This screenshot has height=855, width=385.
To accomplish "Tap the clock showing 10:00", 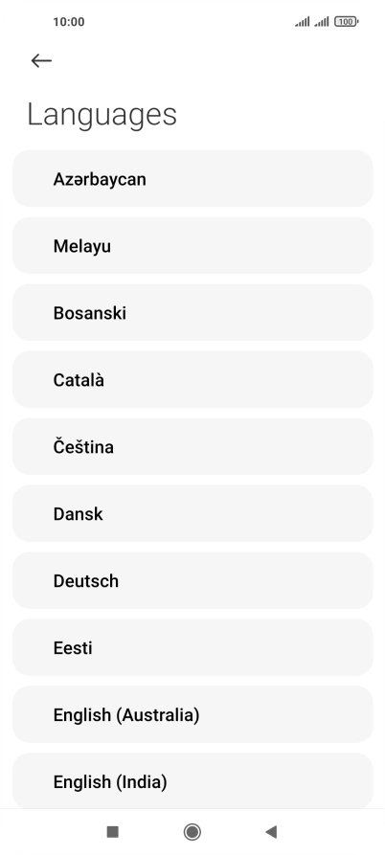I will click(69, 22).
